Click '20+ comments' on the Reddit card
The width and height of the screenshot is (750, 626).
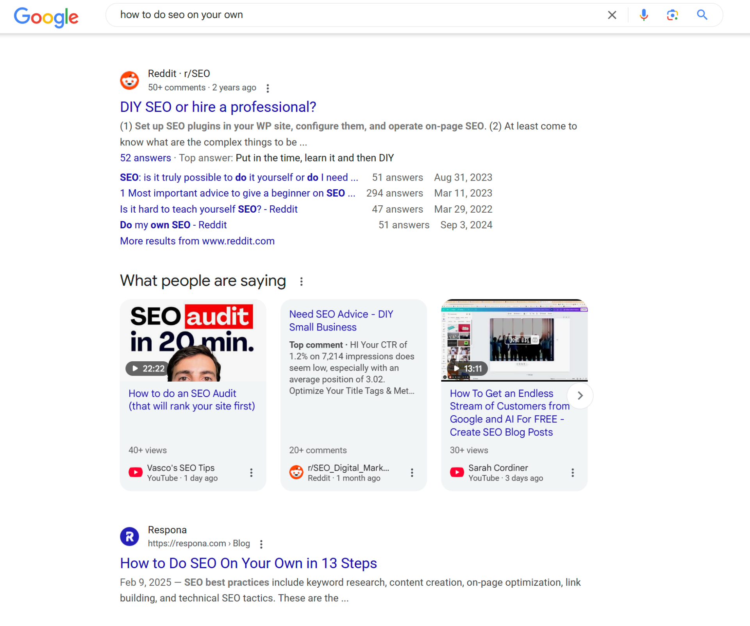[x=318, y=450]
